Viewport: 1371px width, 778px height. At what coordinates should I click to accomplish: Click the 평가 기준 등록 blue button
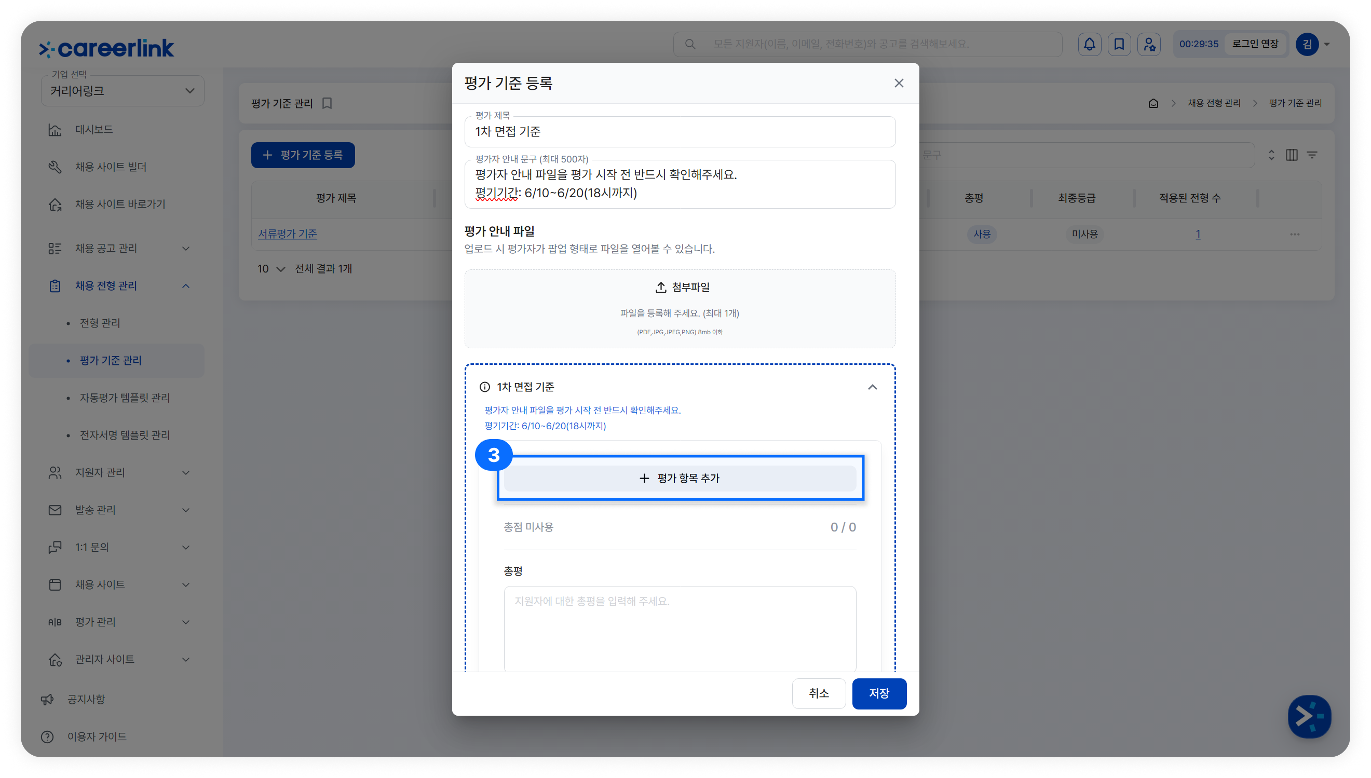point(303,155)
